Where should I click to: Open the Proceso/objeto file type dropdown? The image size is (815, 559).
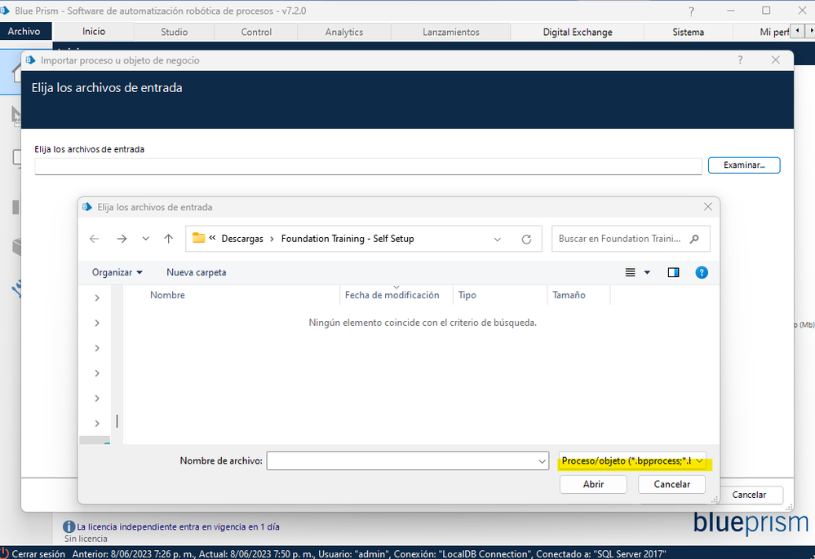point(632,461)
